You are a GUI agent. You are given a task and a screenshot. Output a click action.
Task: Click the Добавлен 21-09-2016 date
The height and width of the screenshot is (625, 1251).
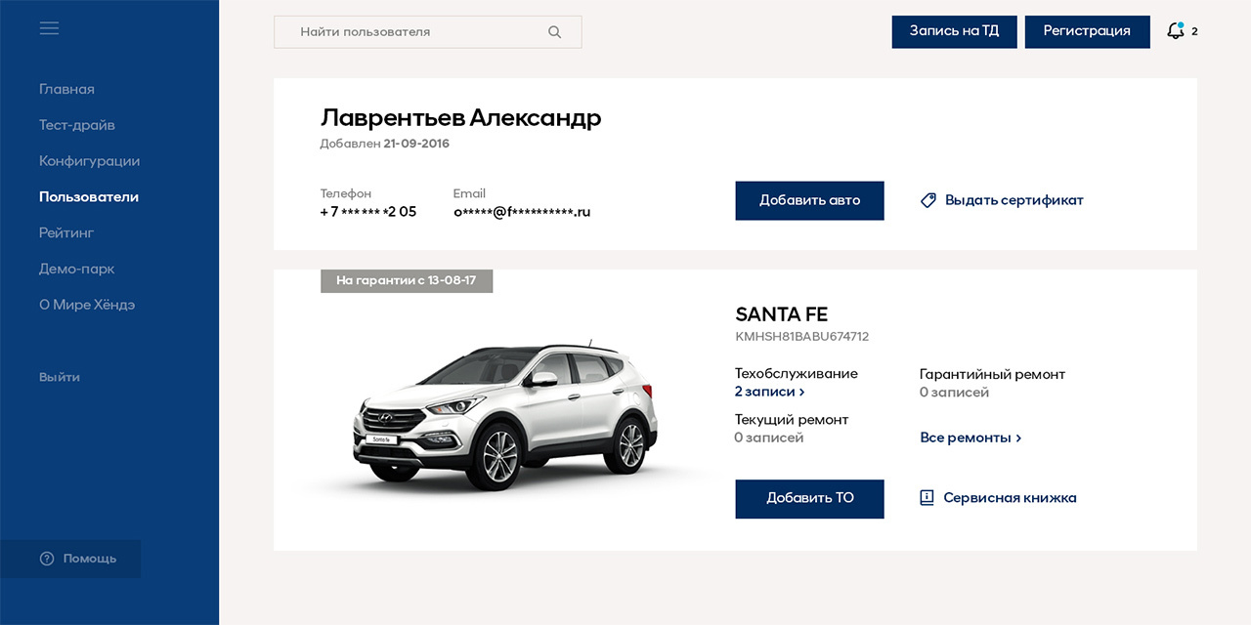385,144
